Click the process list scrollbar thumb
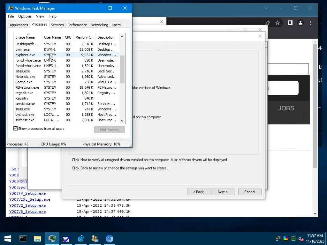 point(122,69)
